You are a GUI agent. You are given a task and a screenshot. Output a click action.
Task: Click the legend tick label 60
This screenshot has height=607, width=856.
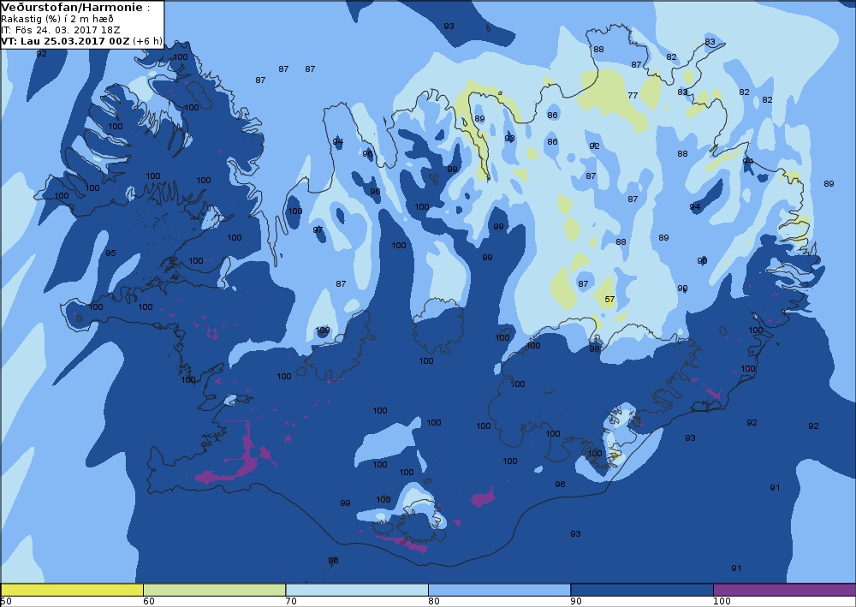point(148,602)
